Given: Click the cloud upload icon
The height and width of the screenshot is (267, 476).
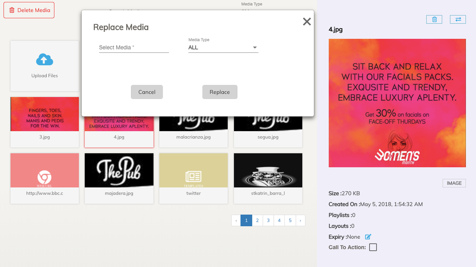Looking at the screenshot, I should click(x=44, y=60).
